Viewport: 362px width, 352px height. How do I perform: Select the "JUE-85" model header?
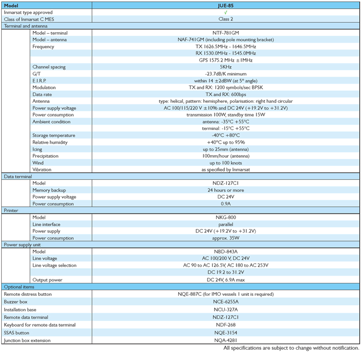click(225, 5)
